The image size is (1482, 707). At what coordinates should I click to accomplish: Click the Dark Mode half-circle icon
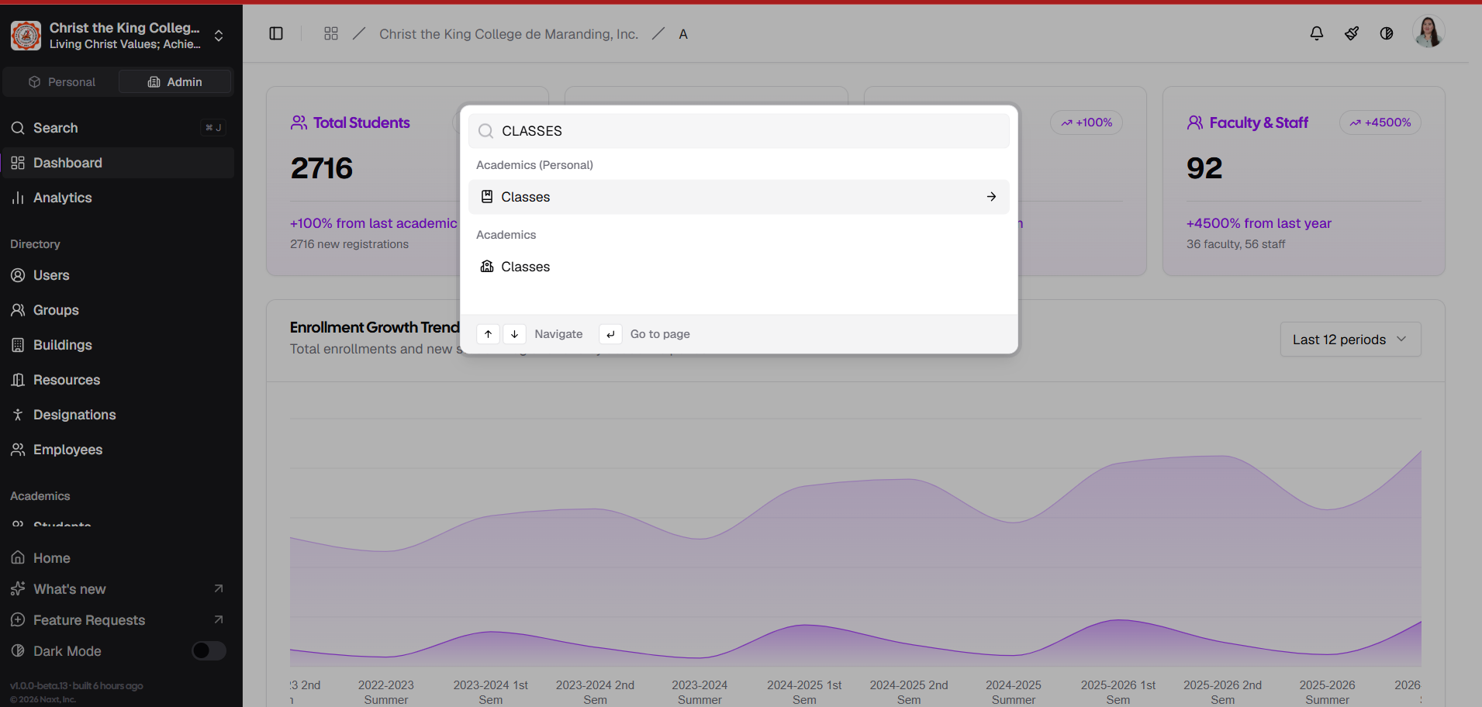18,651
